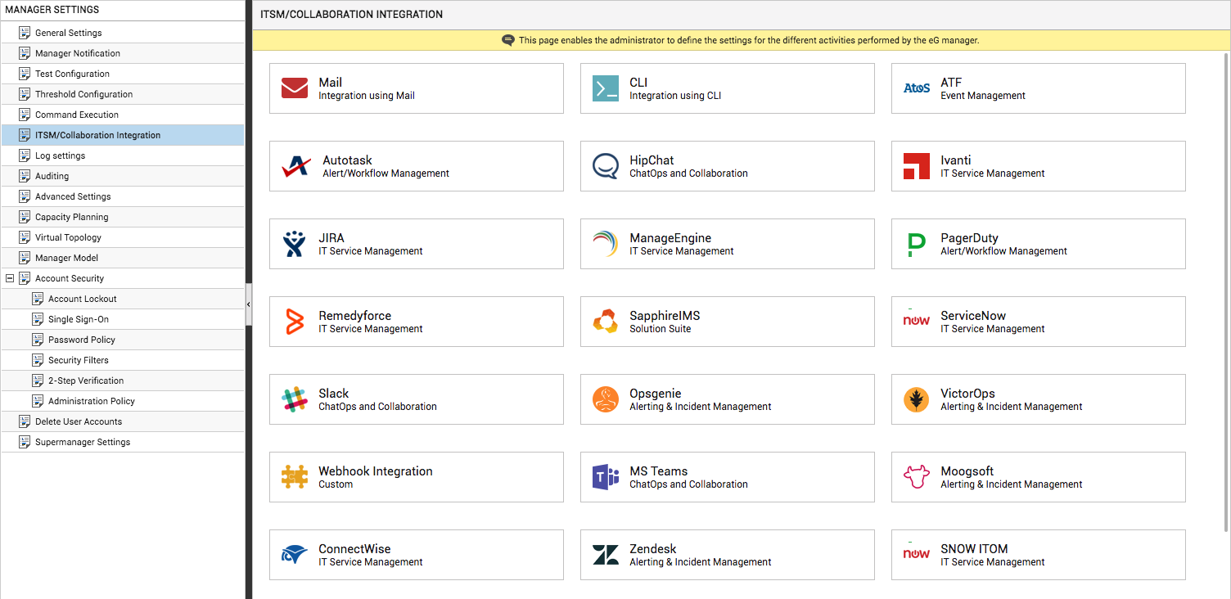
Task: Click the red Ivanti logo icon
Action: (917, 166)
